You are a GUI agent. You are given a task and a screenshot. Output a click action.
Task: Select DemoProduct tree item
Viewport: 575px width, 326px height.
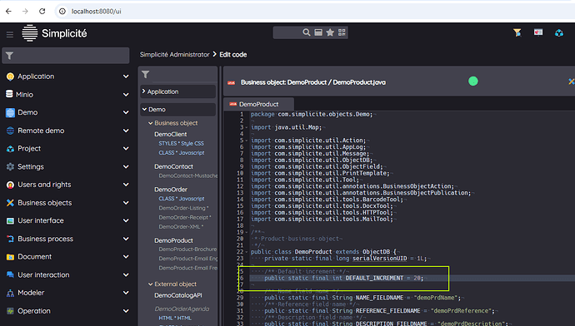173,240
